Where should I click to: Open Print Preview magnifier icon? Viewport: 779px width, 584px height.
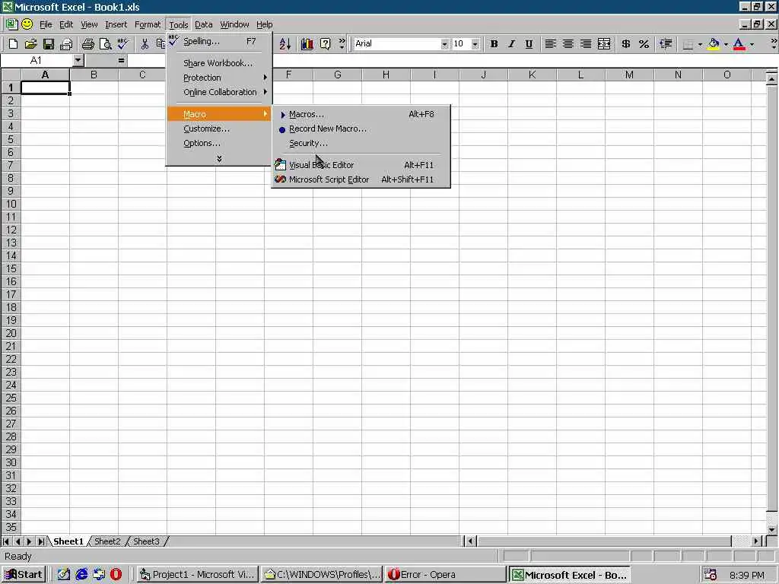pos(105,44)
